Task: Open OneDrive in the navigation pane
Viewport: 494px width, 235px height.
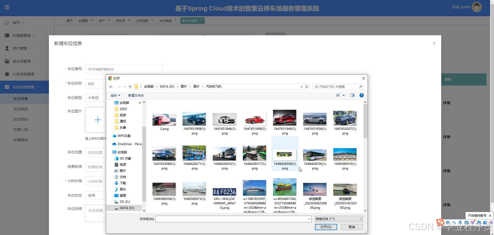Action: click(x=127, y=144)
